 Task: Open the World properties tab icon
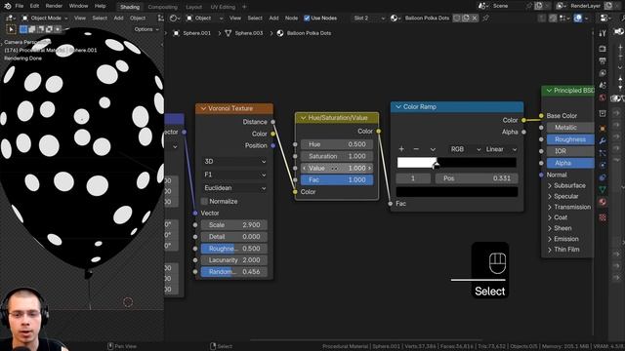[603, 97]
